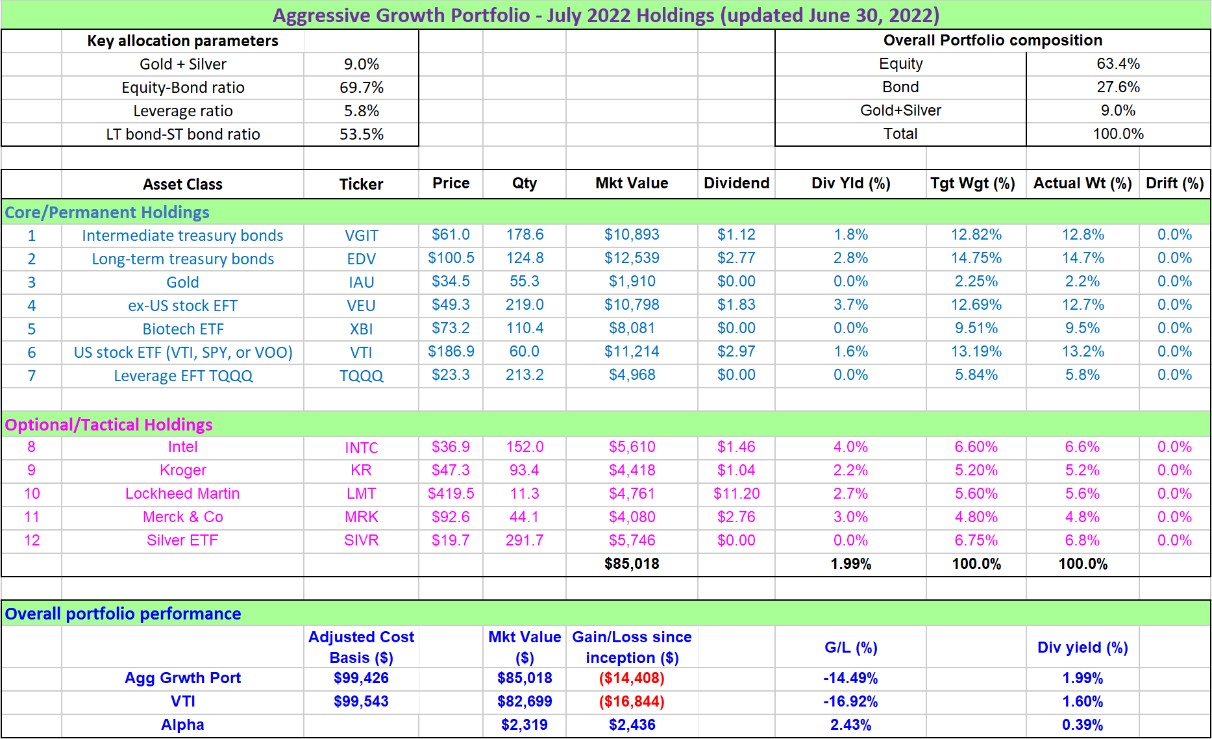Screen dimensions: 1212x739
Task: Select the VTI dividend $2.97 cell
Action: coord(736,352)
